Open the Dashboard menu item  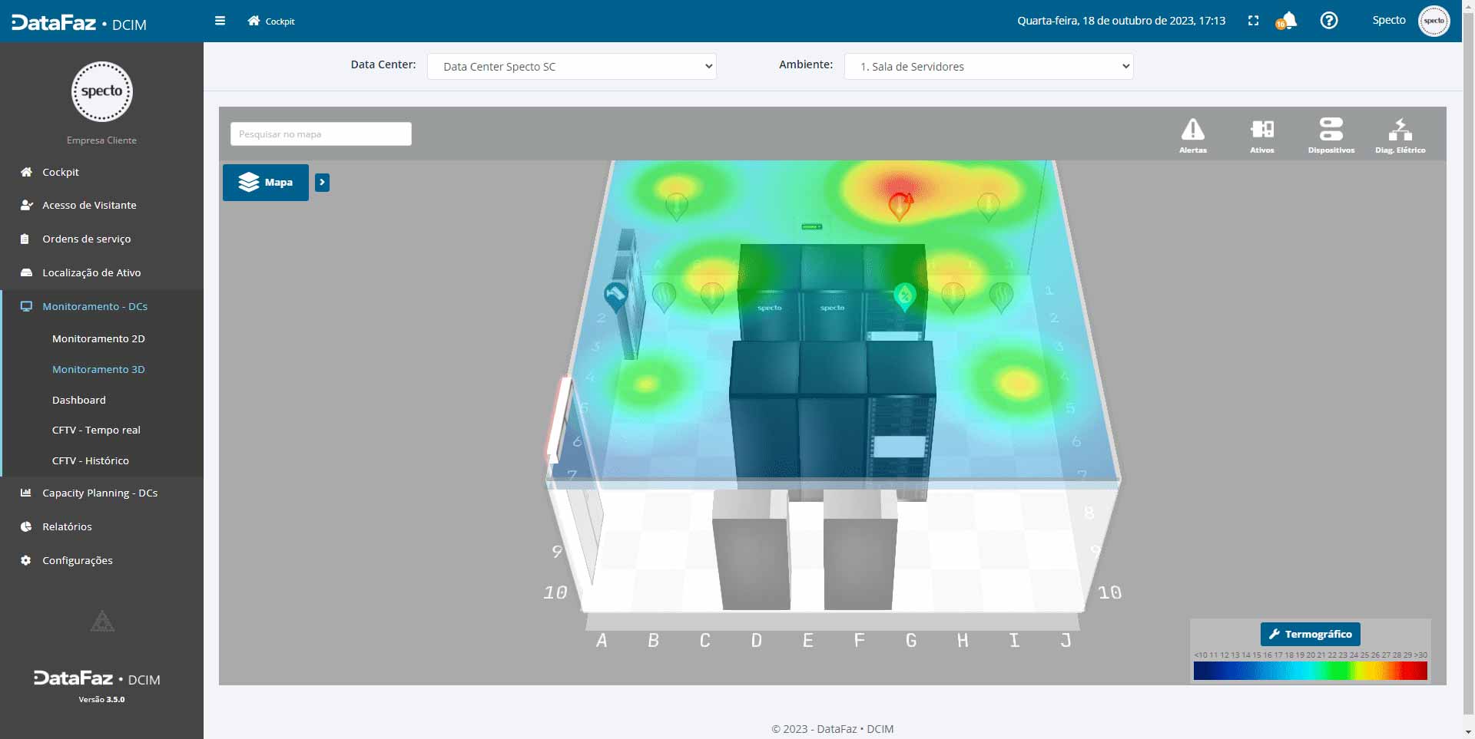point(79,400)
